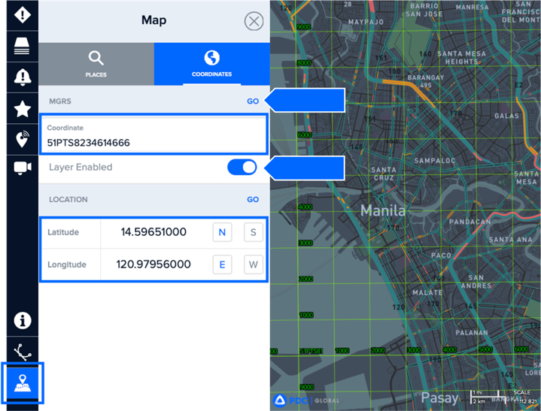Click the PDC Global logo
The height and width of the screenshot is (411, 541).
305,400
